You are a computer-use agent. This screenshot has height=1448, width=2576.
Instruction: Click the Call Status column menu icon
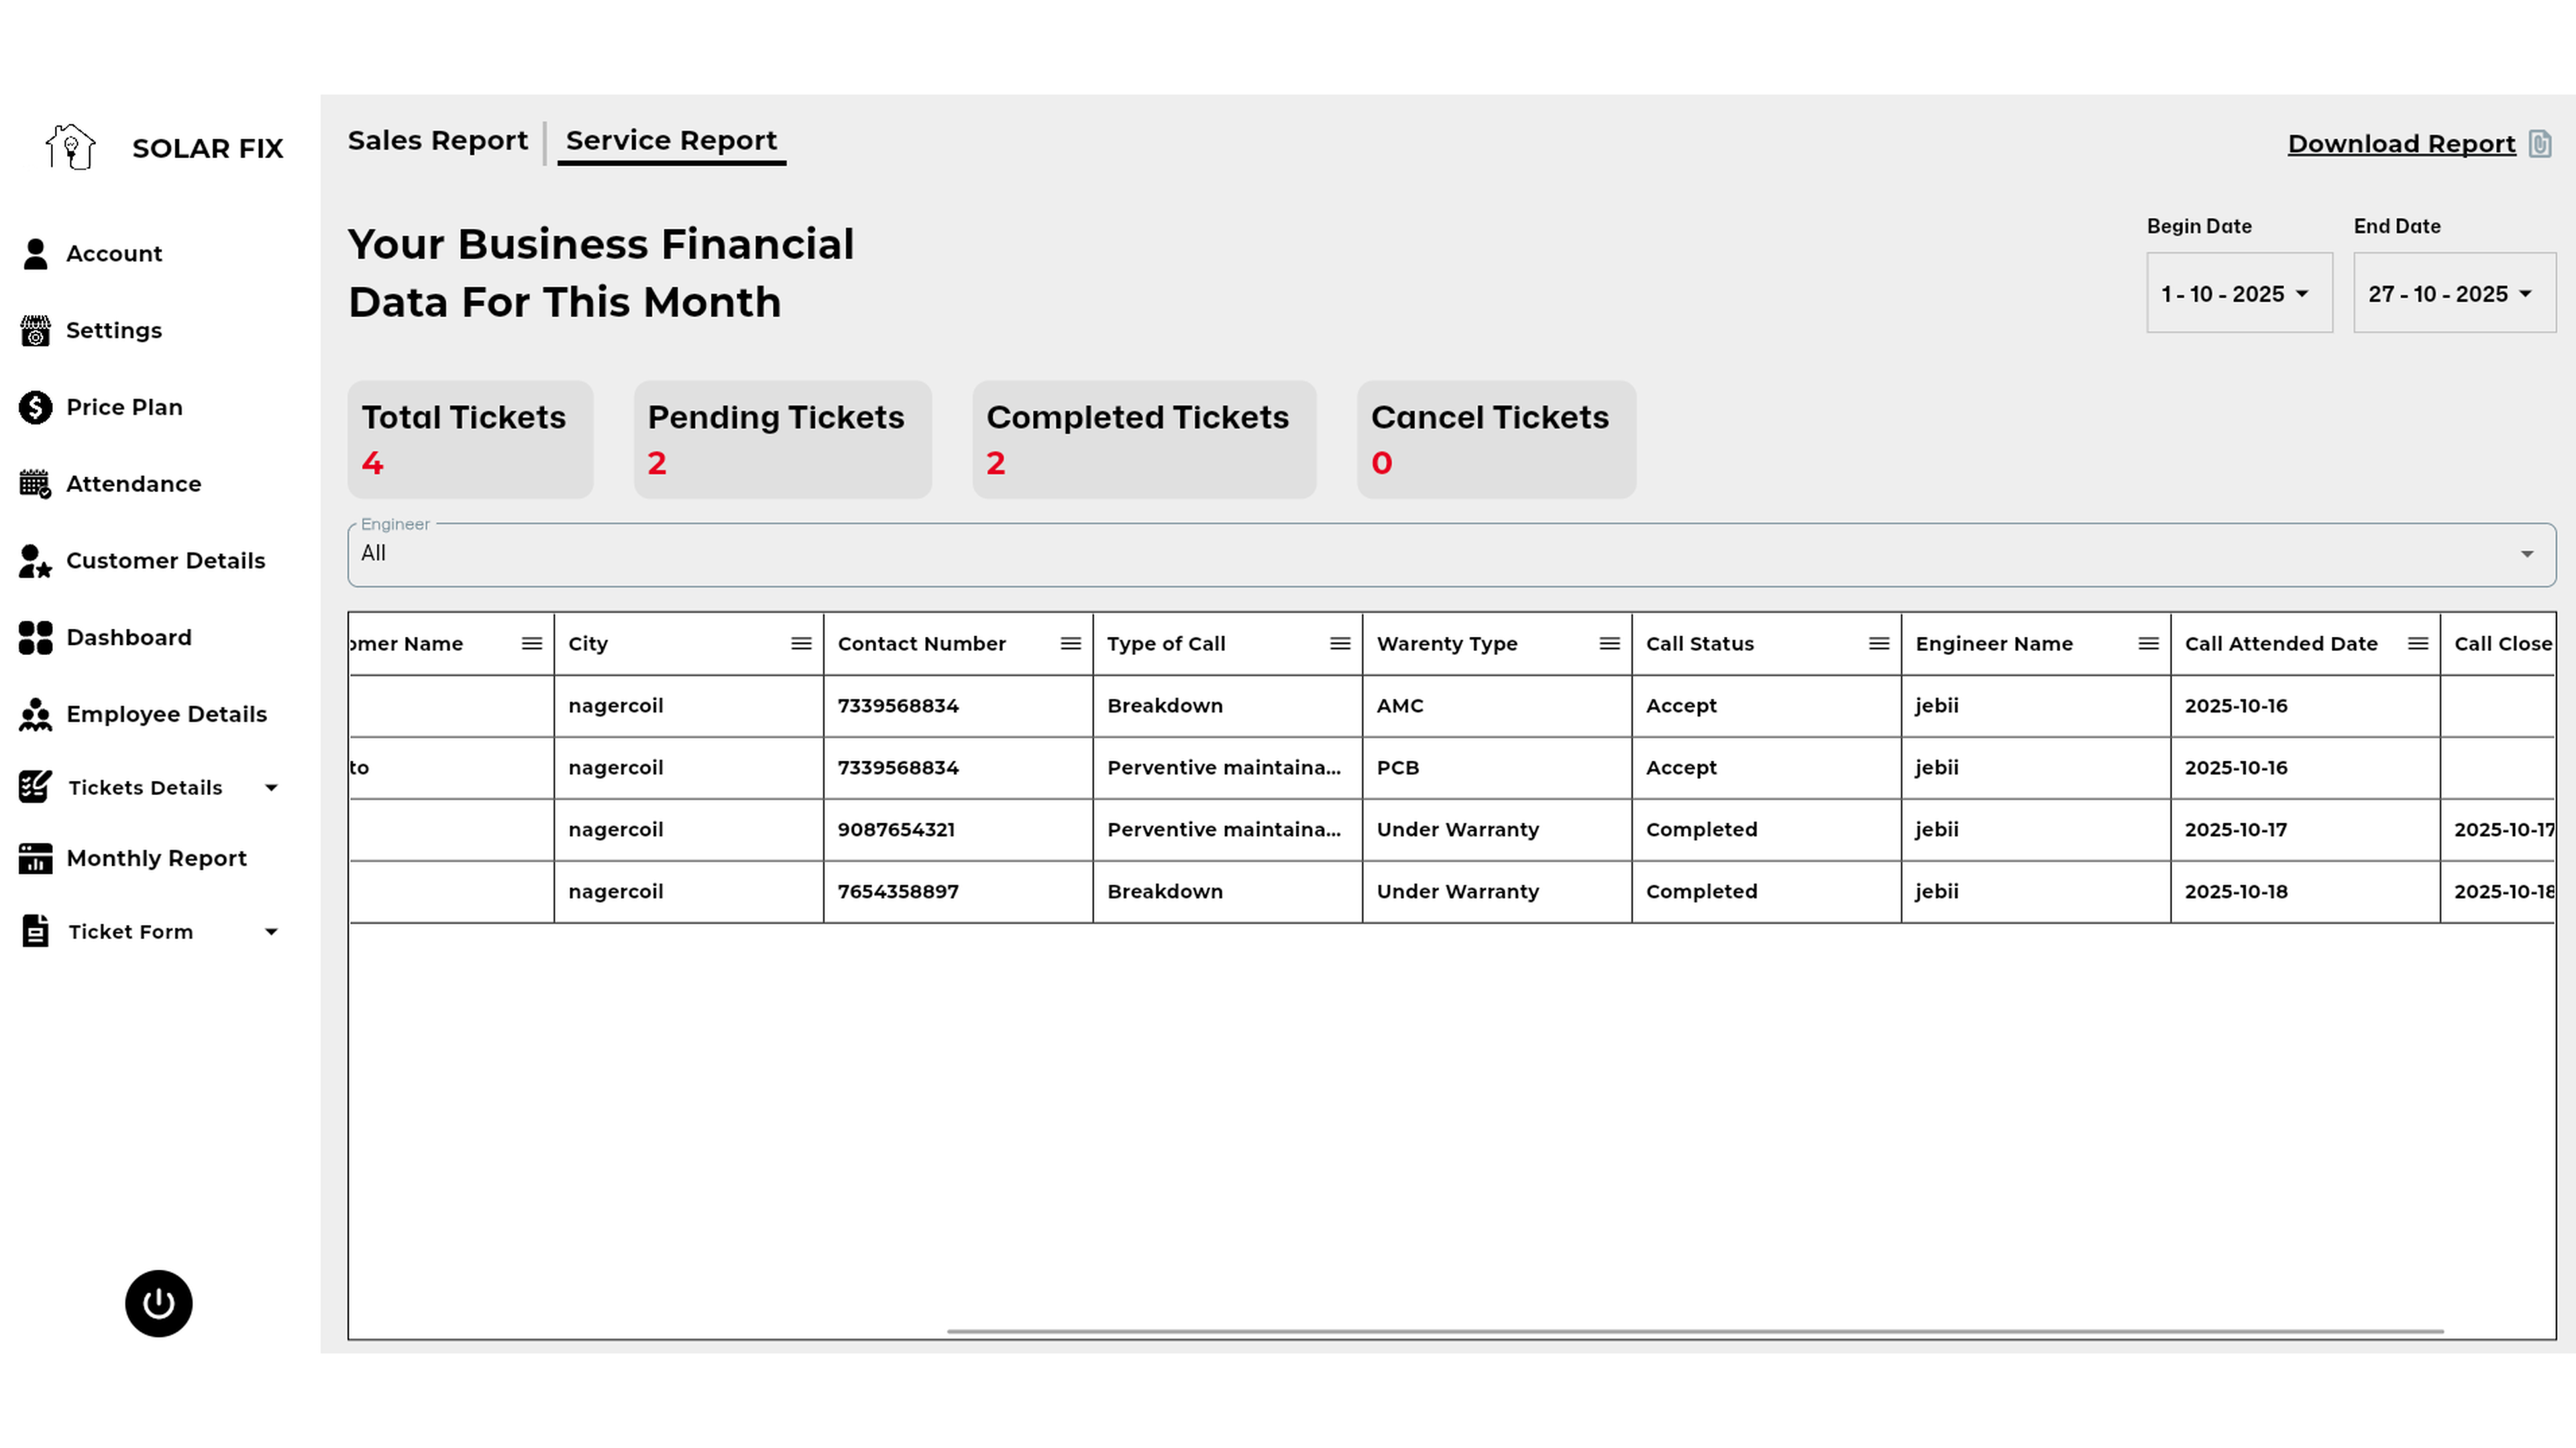(x=1878, y=644)
